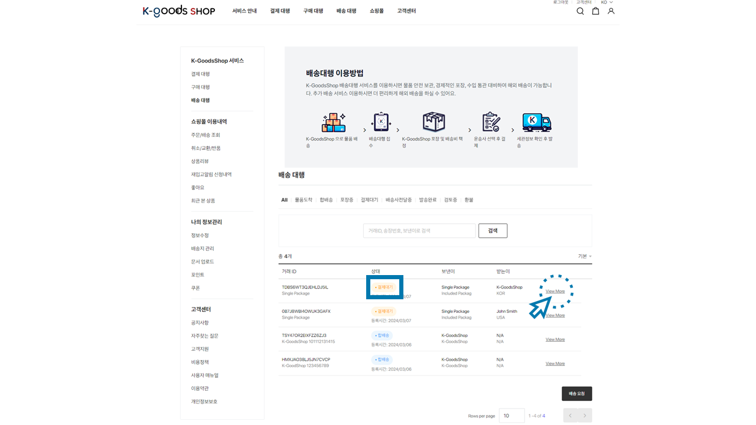Screen dimensions: 756x425
Task: Switch to the 합배송 filter tab
Action: [x=326, y=200]
